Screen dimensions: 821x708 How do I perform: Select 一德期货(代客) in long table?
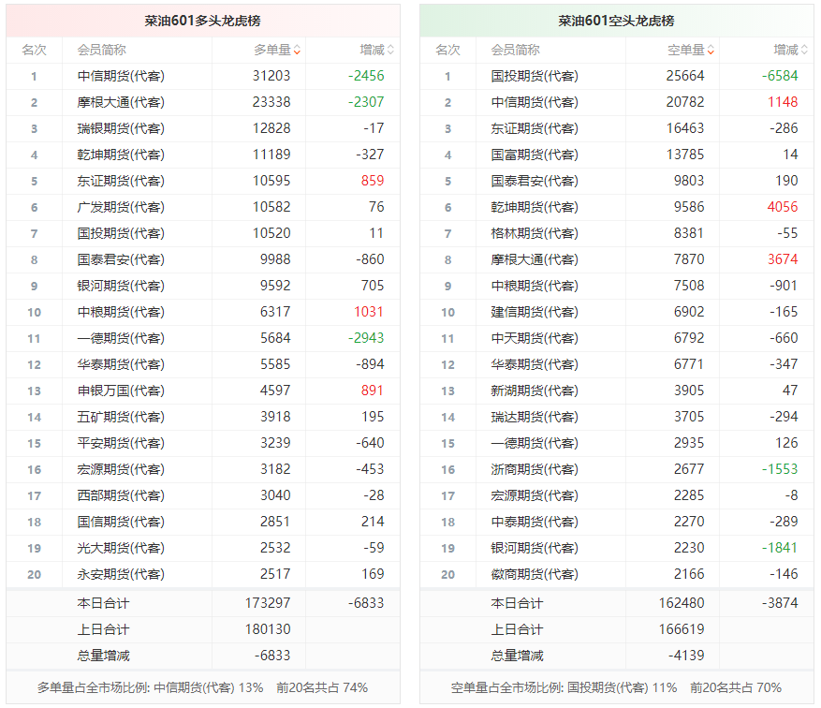pos(121,338)
